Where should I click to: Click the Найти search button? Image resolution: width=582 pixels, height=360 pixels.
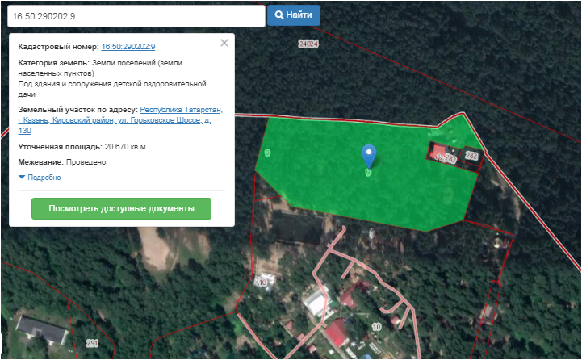click(x=293, y=15)
